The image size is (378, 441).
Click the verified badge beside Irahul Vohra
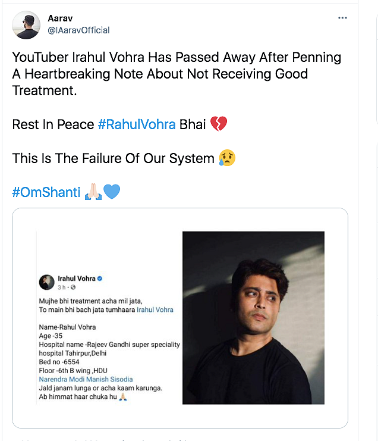tap(100, 279)
